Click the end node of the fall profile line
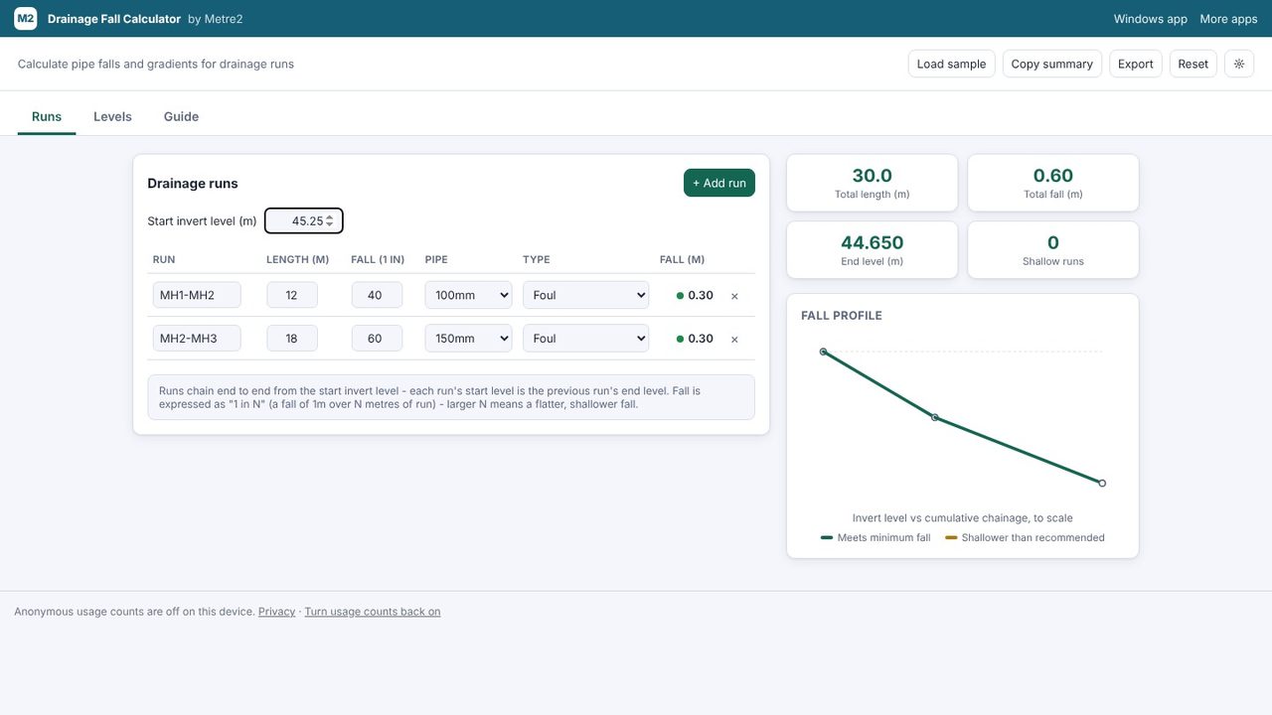The height and width of the screenshot is (715, 1272). click(1102, 483)
